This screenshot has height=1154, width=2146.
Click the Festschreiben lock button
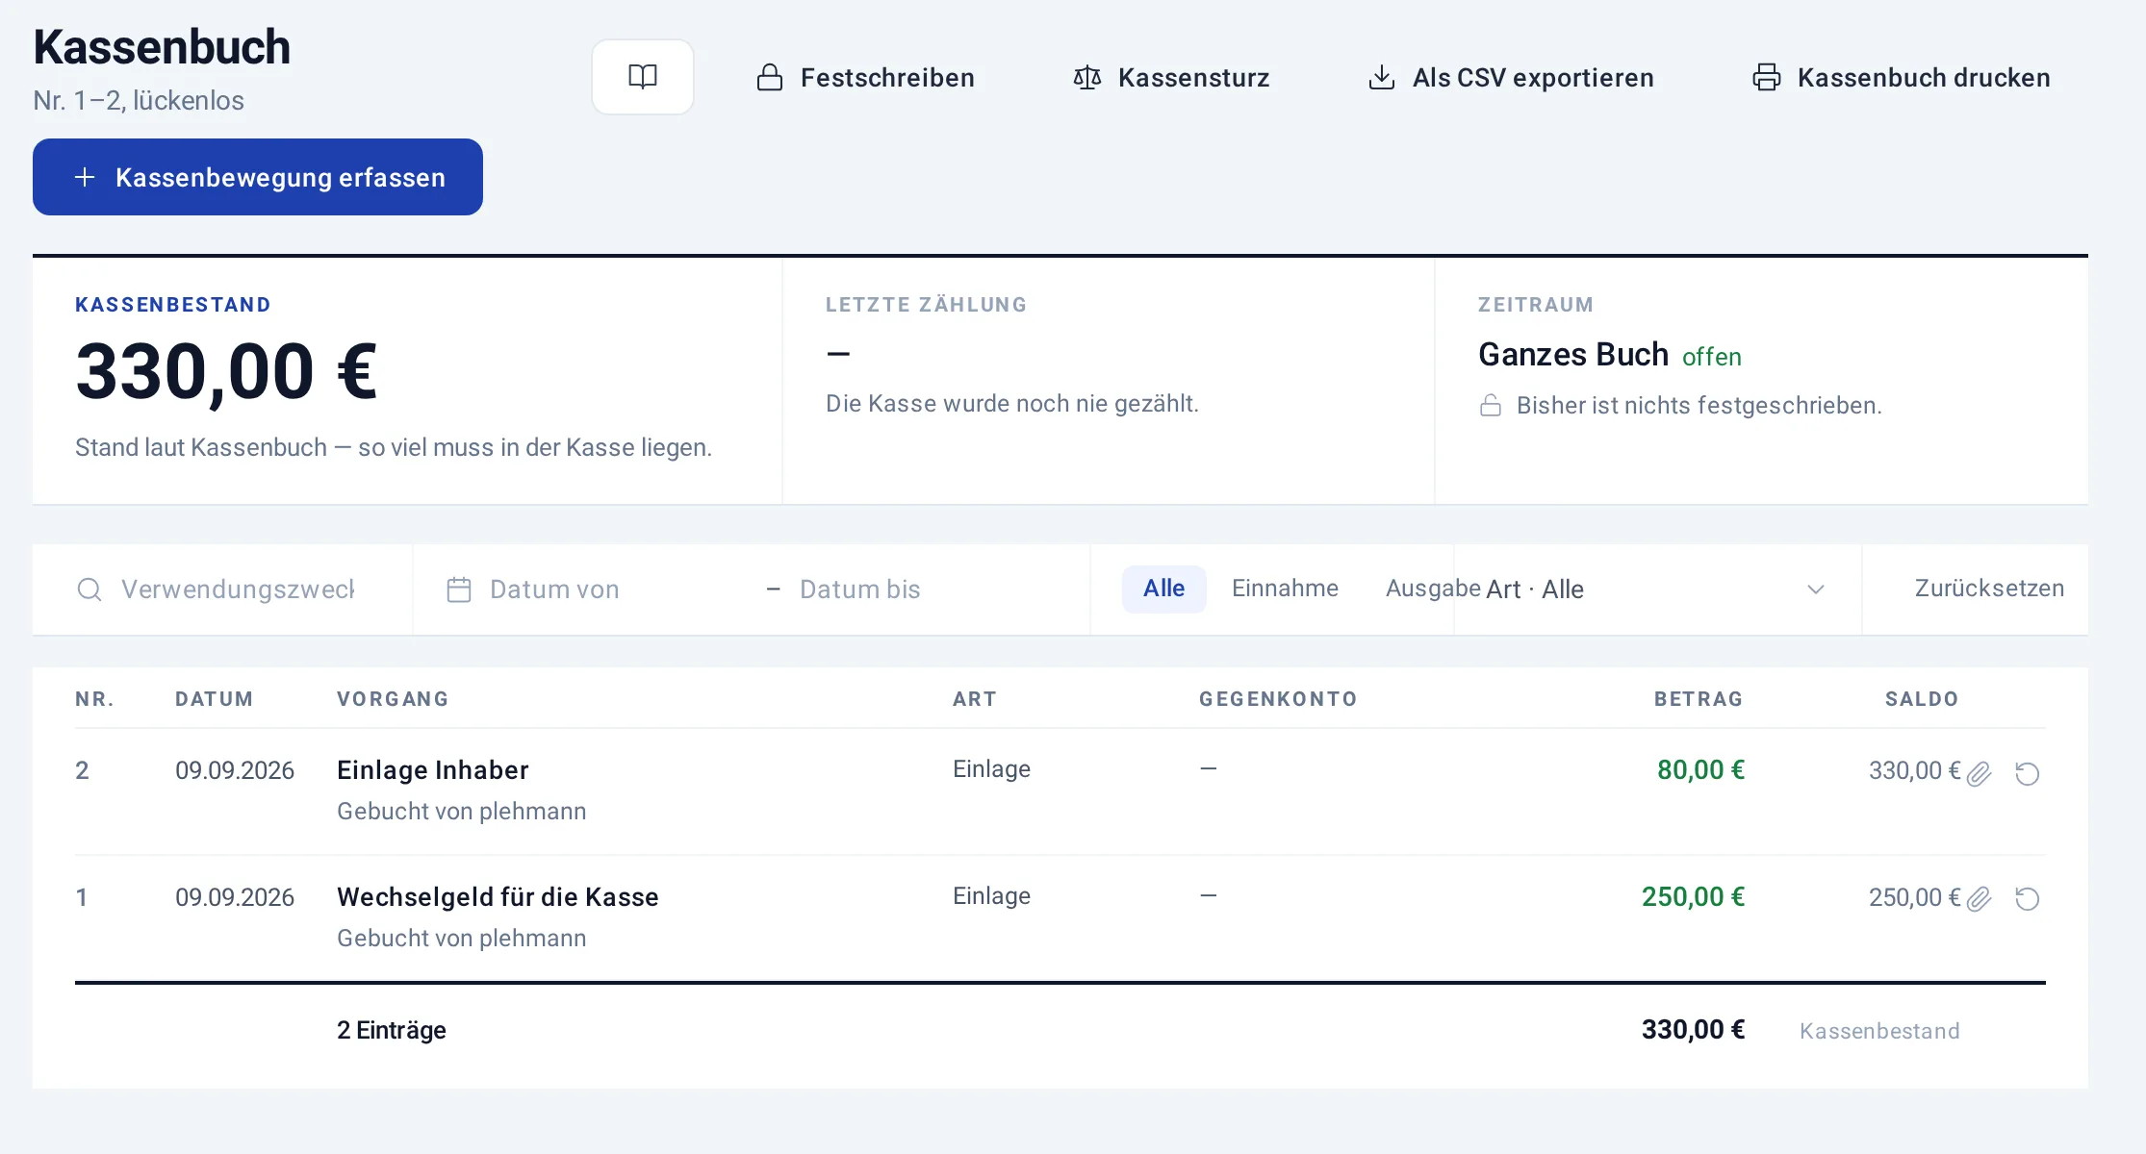coord(865,77)
